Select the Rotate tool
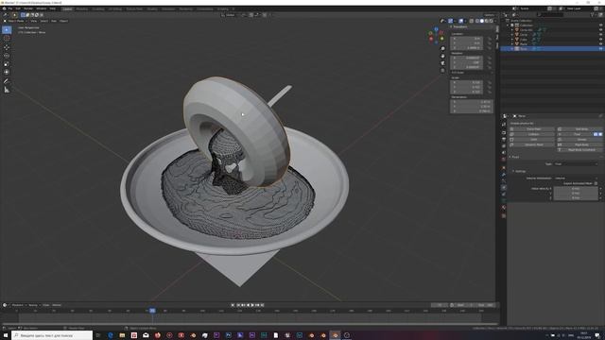The height and width of the screenshot is (340, 605). tap(7, 56)
